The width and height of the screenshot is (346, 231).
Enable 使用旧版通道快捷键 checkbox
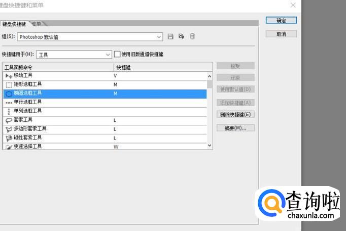pyautogui.click(x=117, y=54)
